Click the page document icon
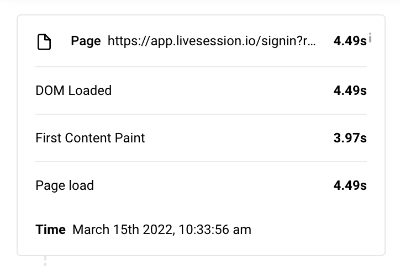Viewport: 400px width, 266px height. point(44,42)
